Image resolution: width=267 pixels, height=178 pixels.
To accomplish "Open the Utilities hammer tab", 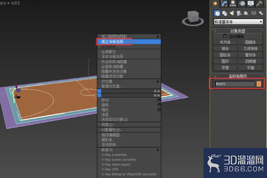I will point(259,3).
